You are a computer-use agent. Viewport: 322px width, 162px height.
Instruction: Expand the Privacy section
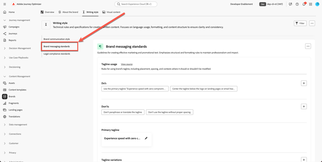[5, 153]
